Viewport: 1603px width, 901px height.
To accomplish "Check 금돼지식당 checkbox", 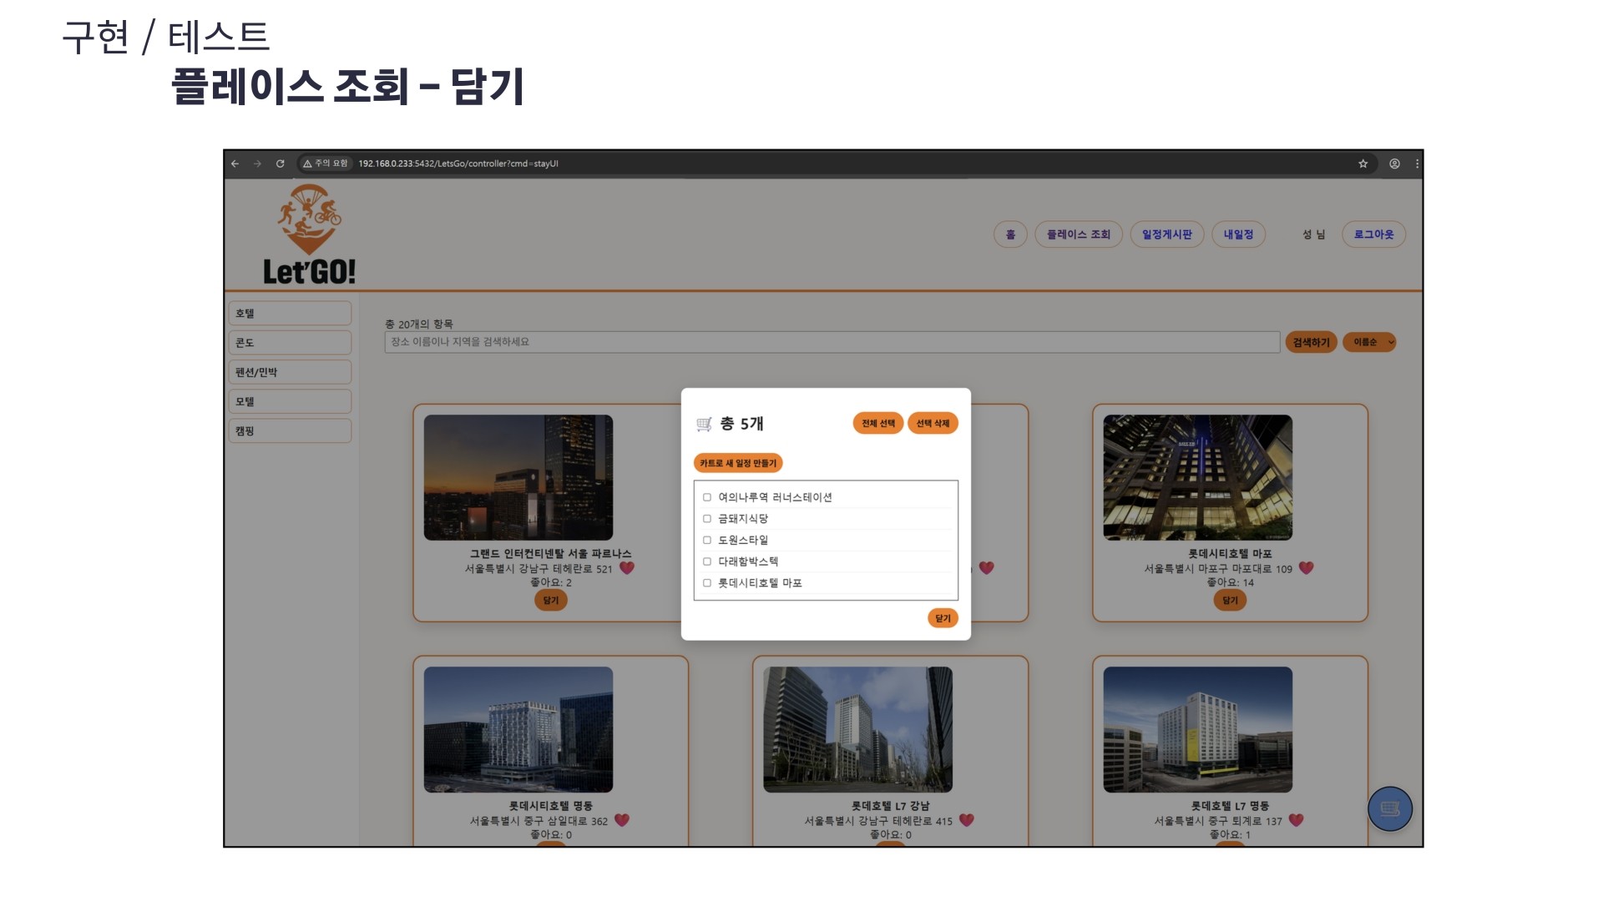I will [x=707, y=519].
